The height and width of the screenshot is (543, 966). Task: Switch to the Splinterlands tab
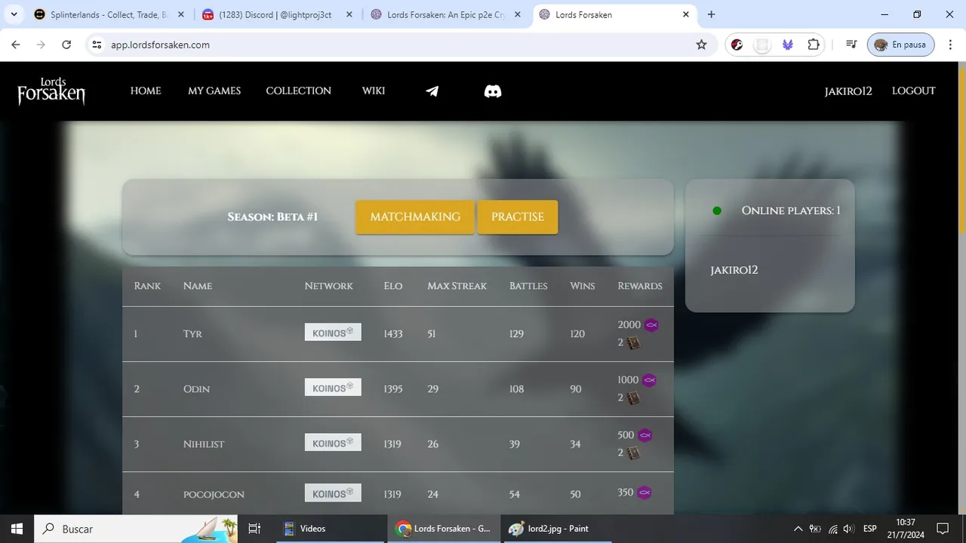click(109, 14)
